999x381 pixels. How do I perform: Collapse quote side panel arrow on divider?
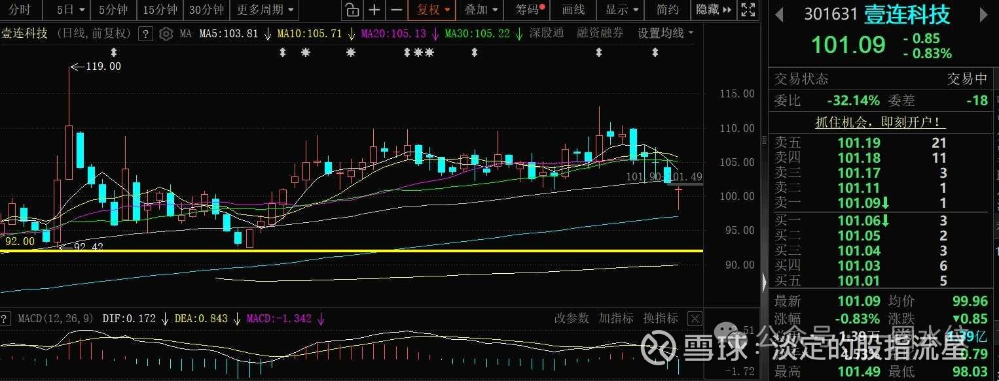pyautogui.click(x=763, y=282)
